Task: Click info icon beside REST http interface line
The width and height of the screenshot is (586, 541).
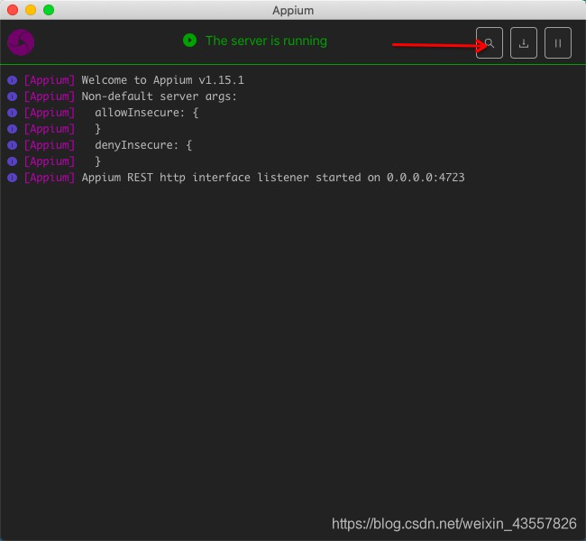Action: point(13,178)
